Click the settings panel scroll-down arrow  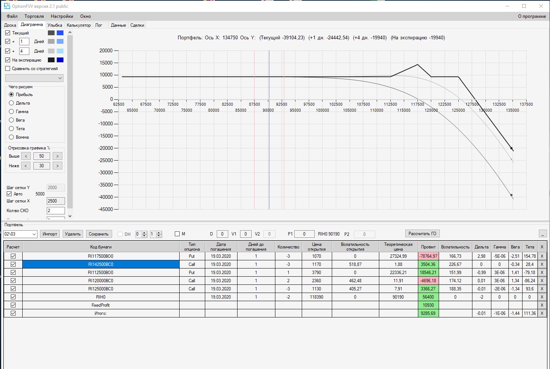70,216
